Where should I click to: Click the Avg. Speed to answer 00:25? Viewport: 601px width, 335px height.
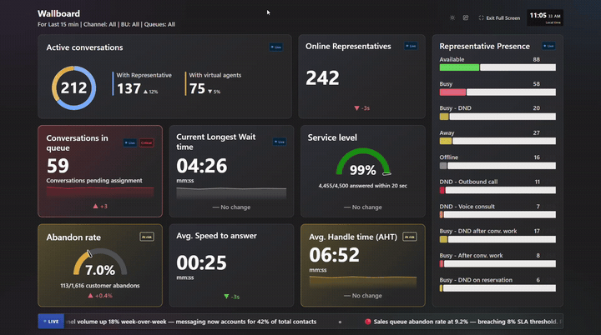point(202,262)
